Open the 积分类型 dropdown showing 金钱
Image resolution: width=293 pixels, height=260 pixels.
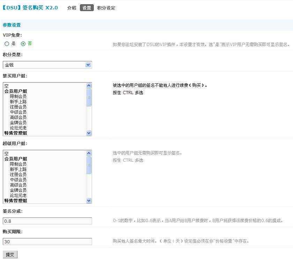[47, 65]
